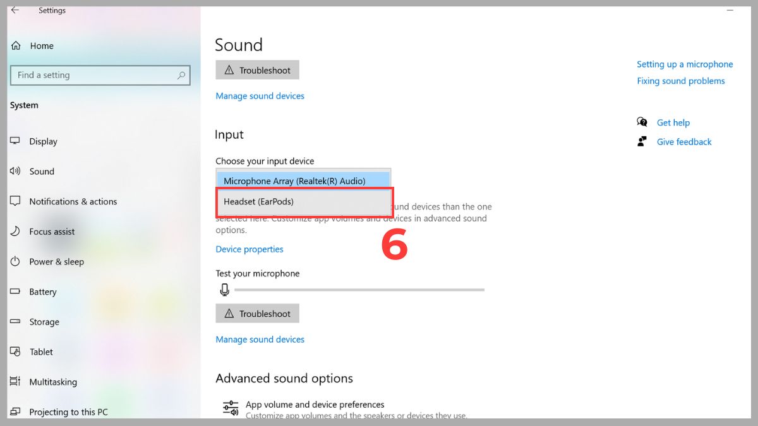
Task: Open Power & sleep settings
Action: (x=15, y=261)
